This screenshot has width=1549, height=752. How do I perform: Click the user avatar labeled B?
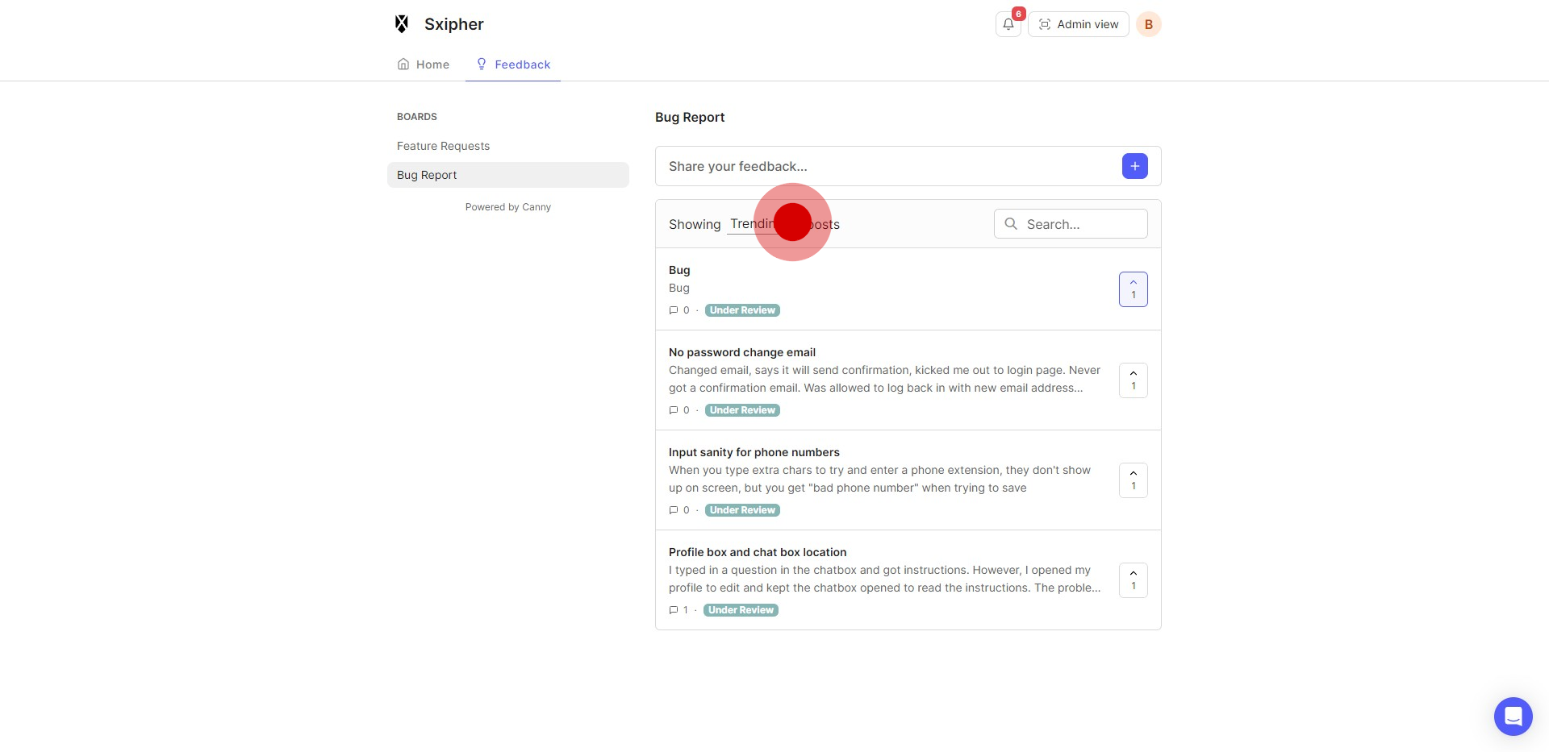[1148, 24]
